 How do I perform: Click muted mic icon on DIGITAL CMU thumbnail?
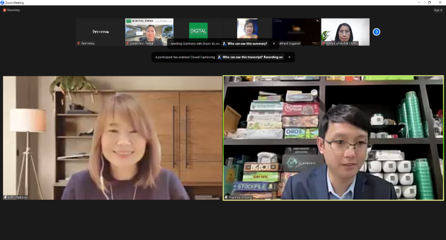[x=128, y=43]
